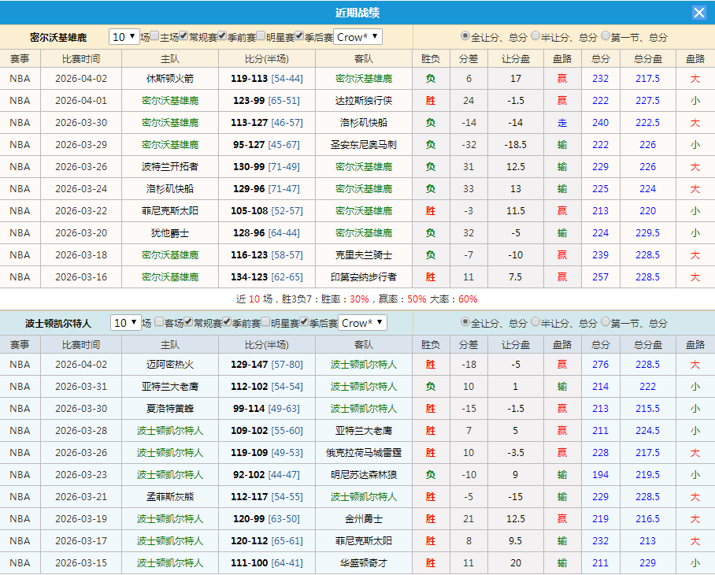Open the Crow* dropdown in the Bucks filter

358,35
